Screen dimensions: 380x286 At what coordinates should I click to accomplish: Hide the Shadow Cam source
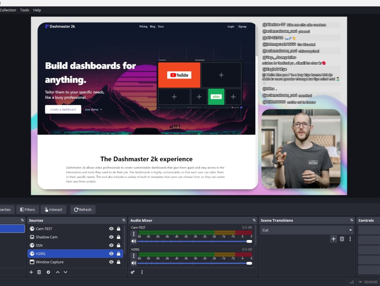pos(111,237)
